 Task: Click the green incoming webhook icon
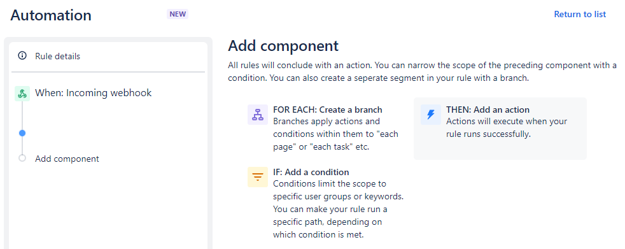point(22,94)
